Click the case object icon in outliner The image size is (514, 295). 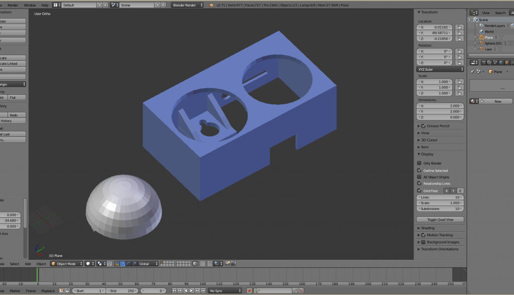481,49
